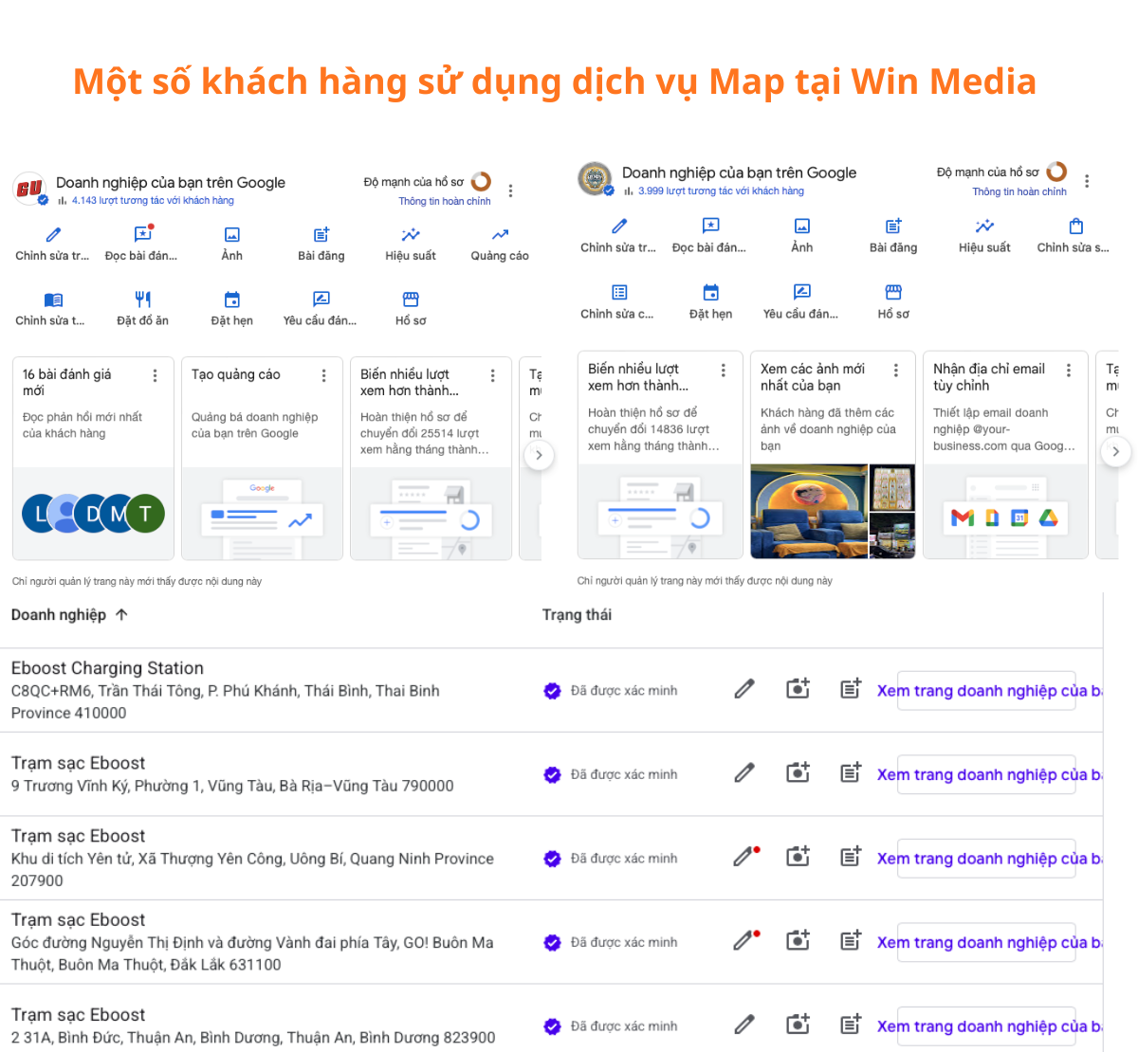Image resolution: width=1138 pixels, height=1052 pixels.
Task: Open options on left Biến nhiều lượt xem card
Action: pyautogui.click(x=492, y=375)
